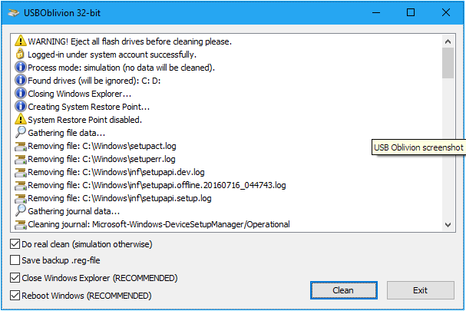Close the USBOblivion window
Screen dimensions: 466x311
tap(446, 12)
